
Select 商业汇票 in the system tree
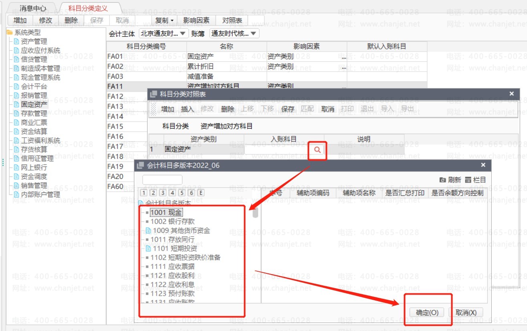34,122
